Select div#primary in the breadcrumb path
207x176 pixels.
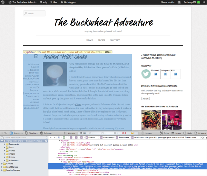[x=107, y=138]
